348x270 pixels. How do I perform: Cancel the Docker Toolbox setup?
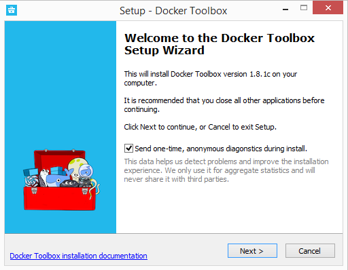click(x=310, y=251)
